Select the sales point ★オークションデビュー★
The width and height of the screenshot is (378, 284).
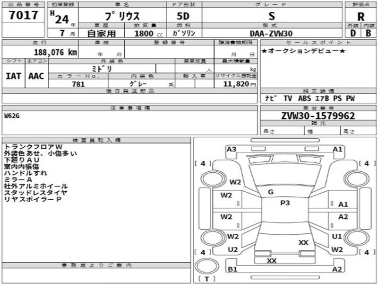point(304,51)
